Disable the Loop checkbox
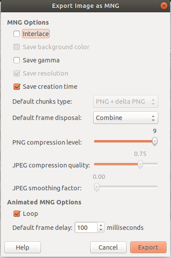The width and height of the screenshot is (171, 258). [17, 214]
